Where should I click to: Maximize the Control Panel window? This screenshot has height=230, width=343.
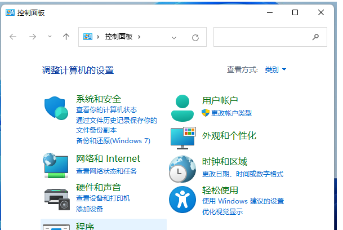tap(295, 12)
